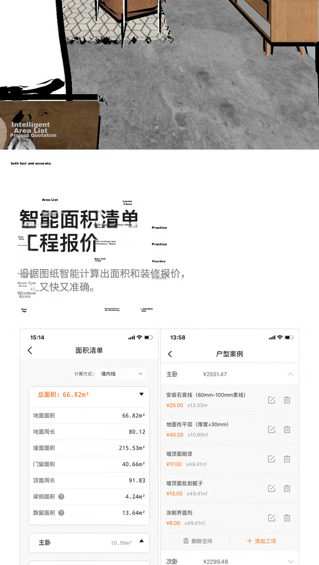Click the 墙顶面刷漆 price ¥17.00
This screenshot has width=319, height=565.
click(174, 464)
